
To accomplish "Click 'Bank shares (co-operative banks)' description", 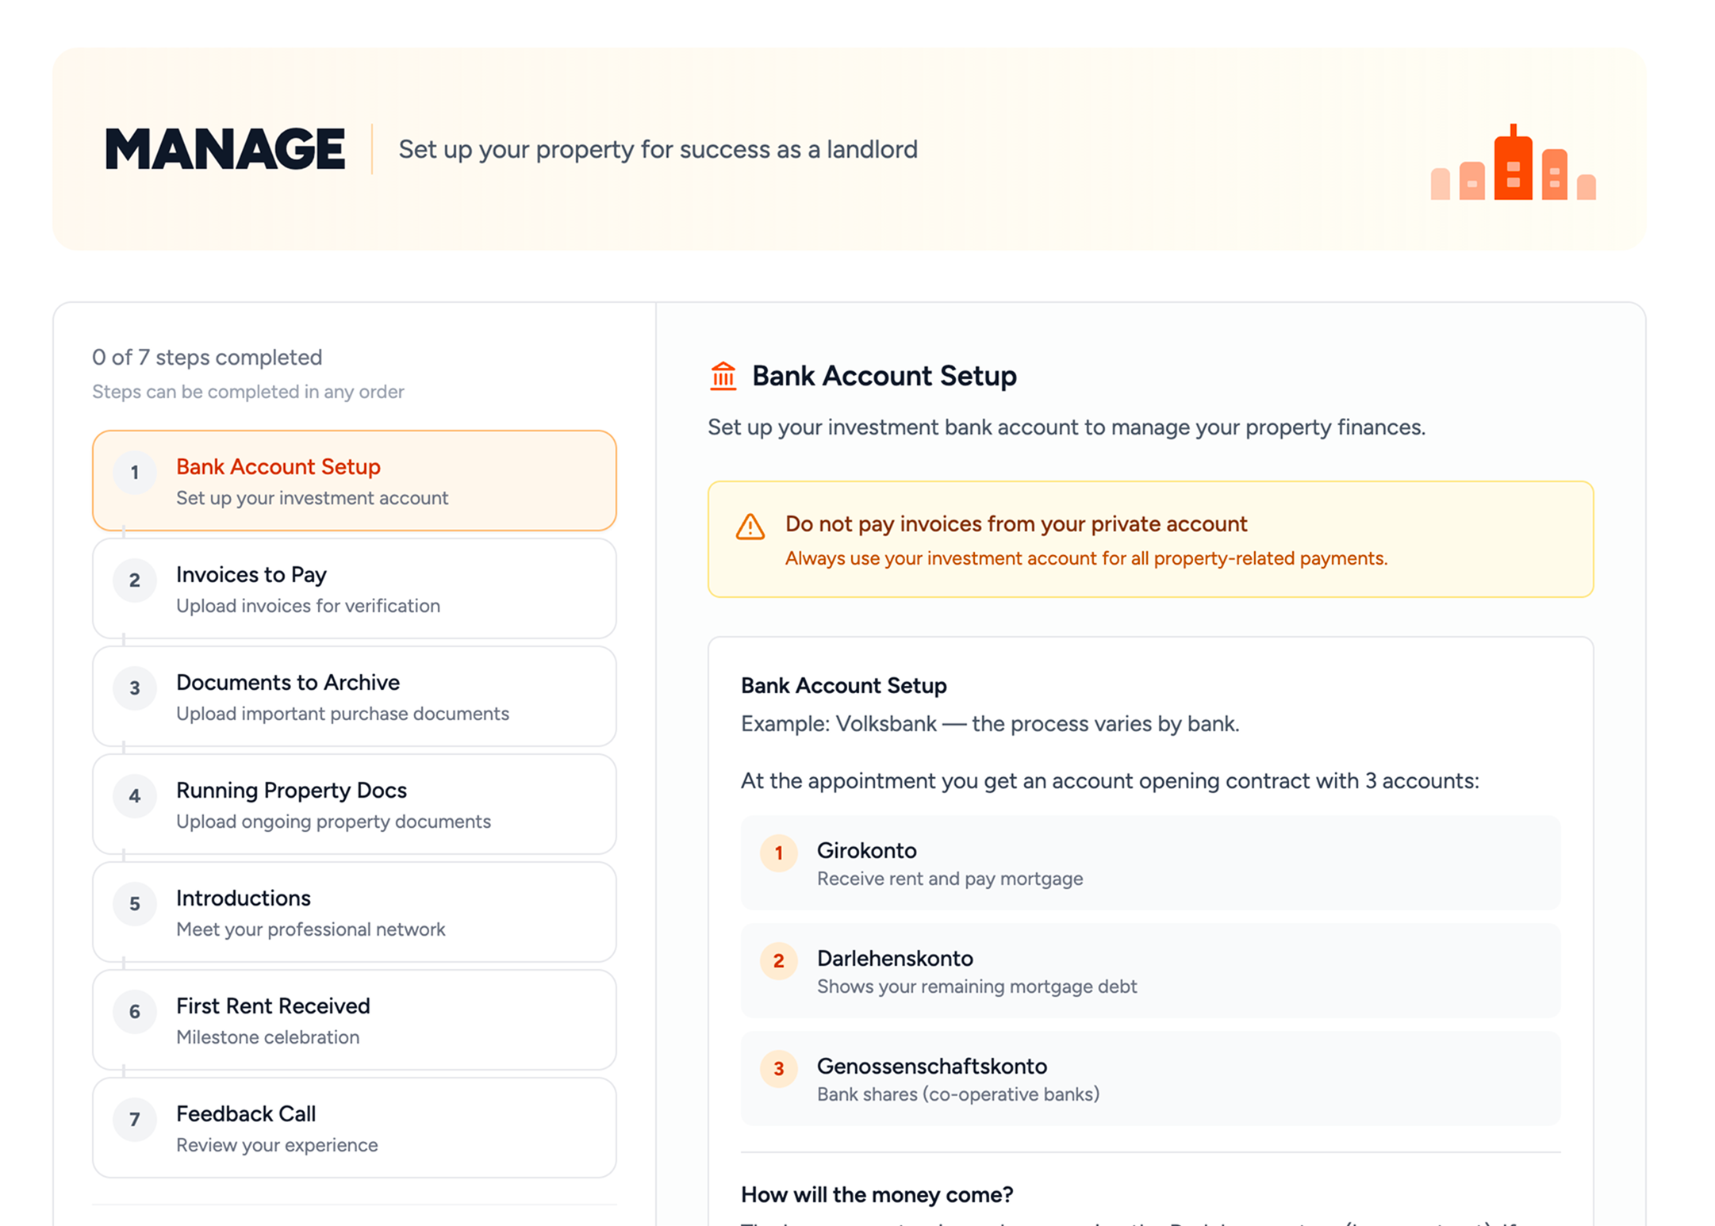I will click(x=958, y=1094).
